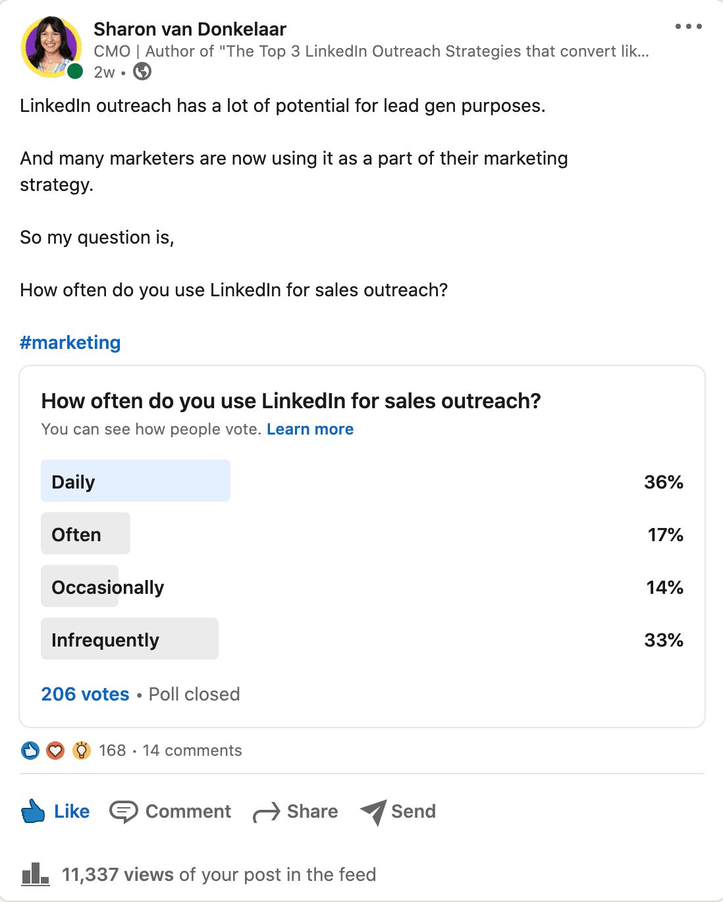Click the Comment speech bubble icon
The height and width of the screenshot is (902, 723).
pyautogui.click(x=123, y=812)
